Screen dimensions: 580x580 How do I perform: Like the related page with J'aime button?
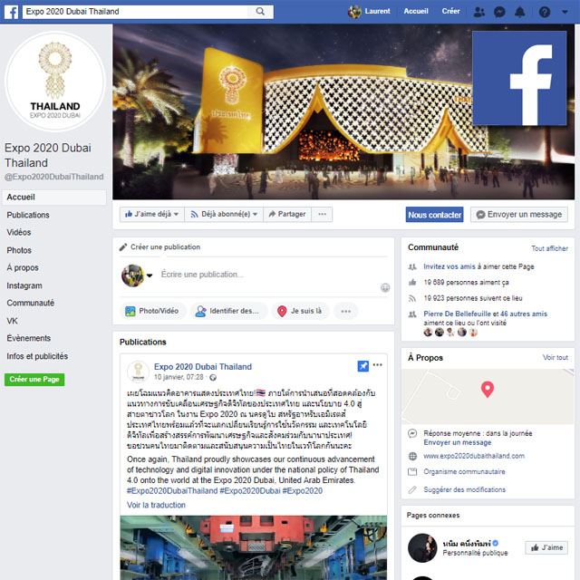click(546, 547)
